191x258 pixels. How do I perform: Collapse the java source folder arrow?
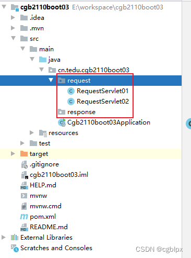32,59
